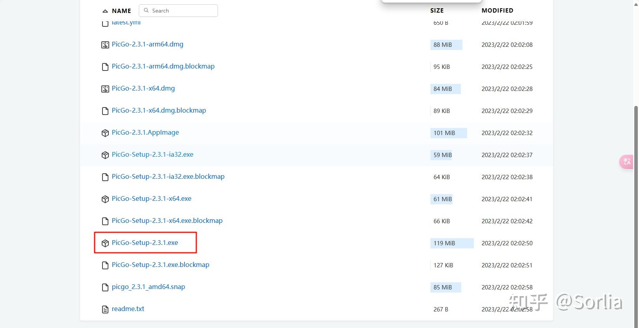
Task: Click the sort arrow beside NAME
Action: click(105, 11)
